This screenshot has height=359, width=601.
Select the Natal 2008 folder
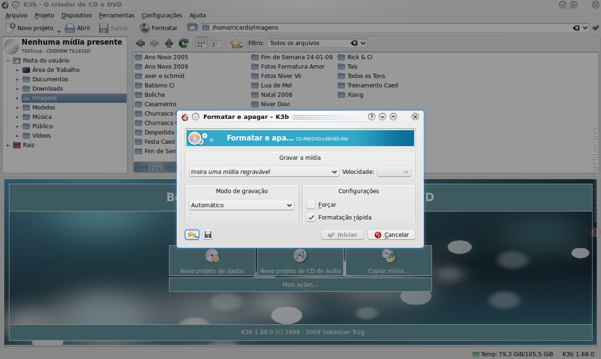[x=272, y=94]
